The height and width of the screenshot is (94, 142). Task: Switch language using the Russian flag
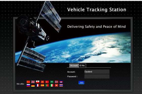[28, 85]
